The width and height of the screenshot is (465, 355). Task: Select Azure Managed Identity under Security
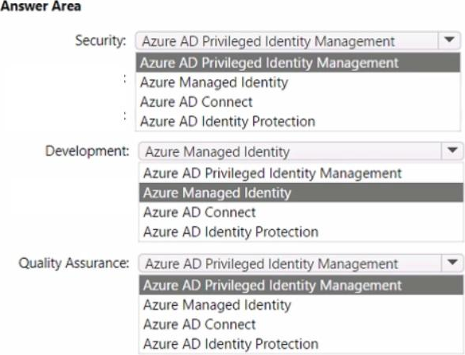[298, 82]
